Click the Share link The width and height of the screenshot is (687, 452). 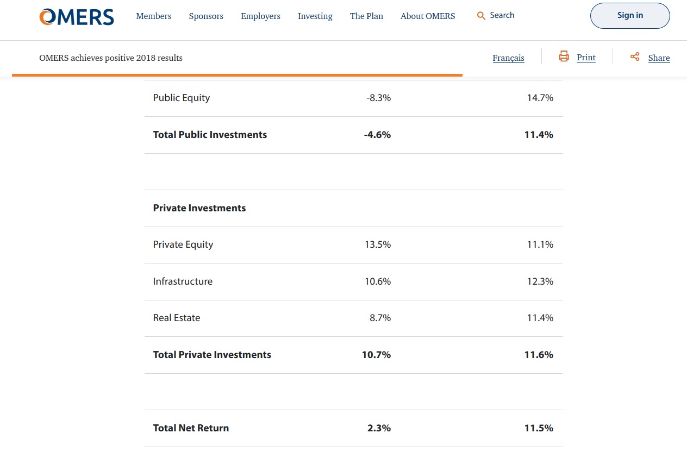pos(659,58)
